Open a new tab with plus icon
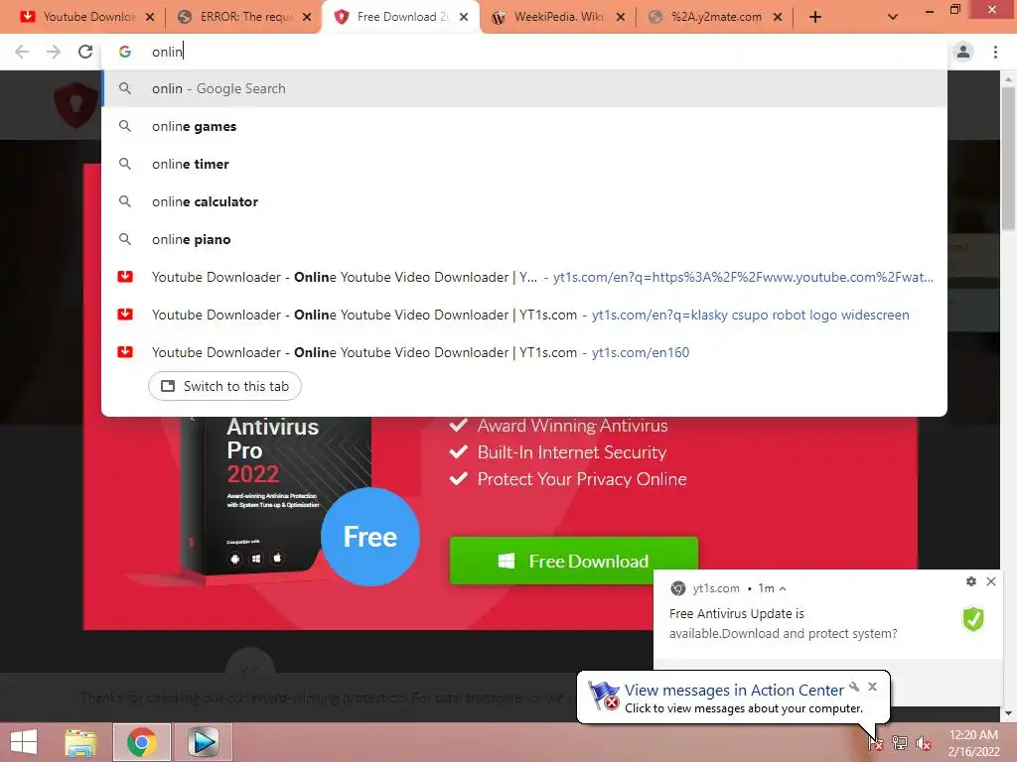This screenshot has width=1017, height=762. point(815,17)
